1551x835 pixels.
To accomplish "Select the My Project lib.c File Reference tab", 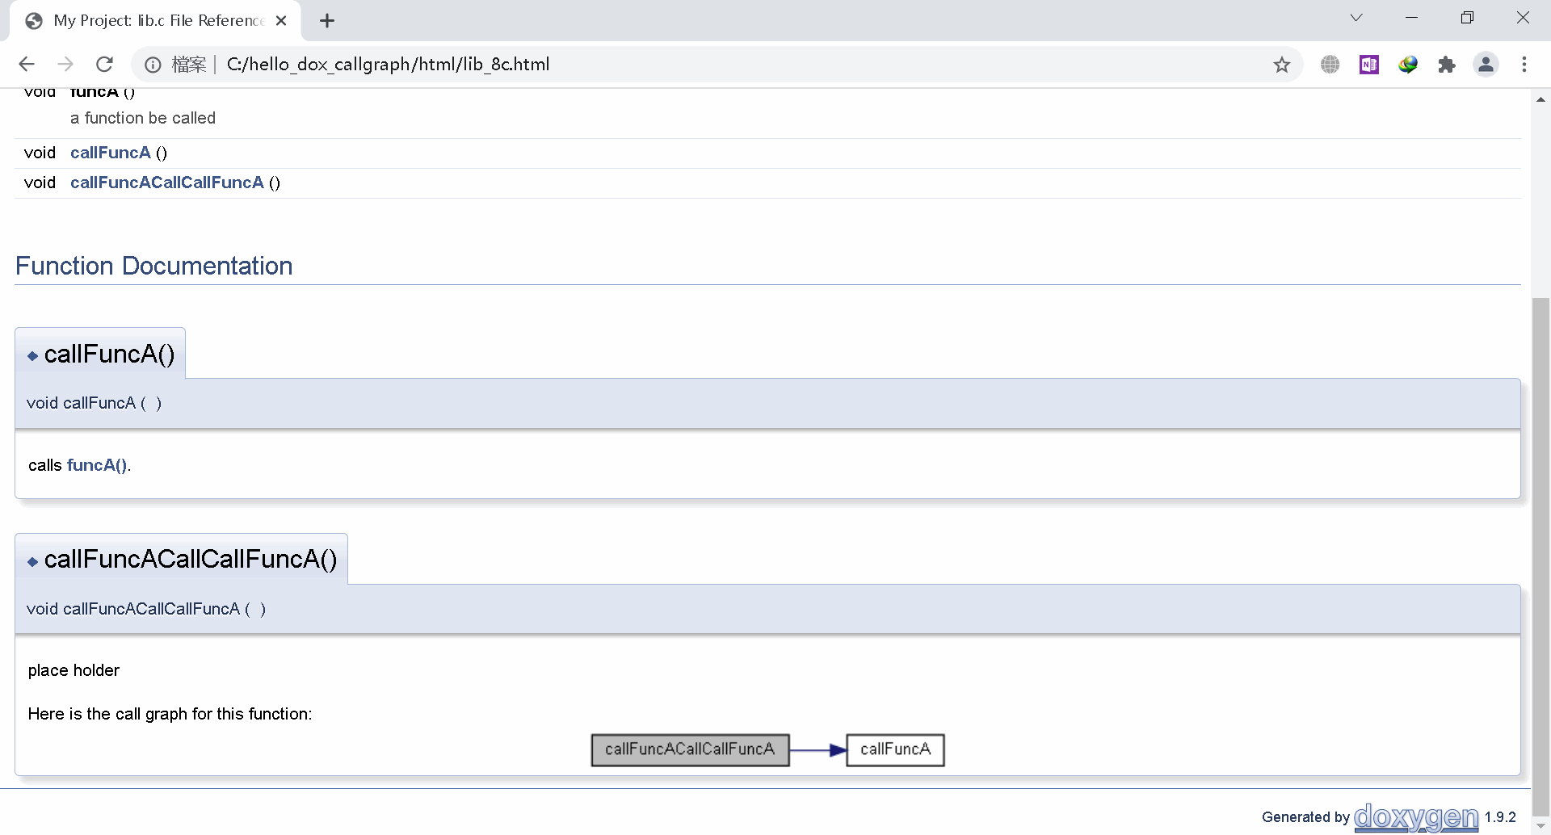I will [155, 21].
